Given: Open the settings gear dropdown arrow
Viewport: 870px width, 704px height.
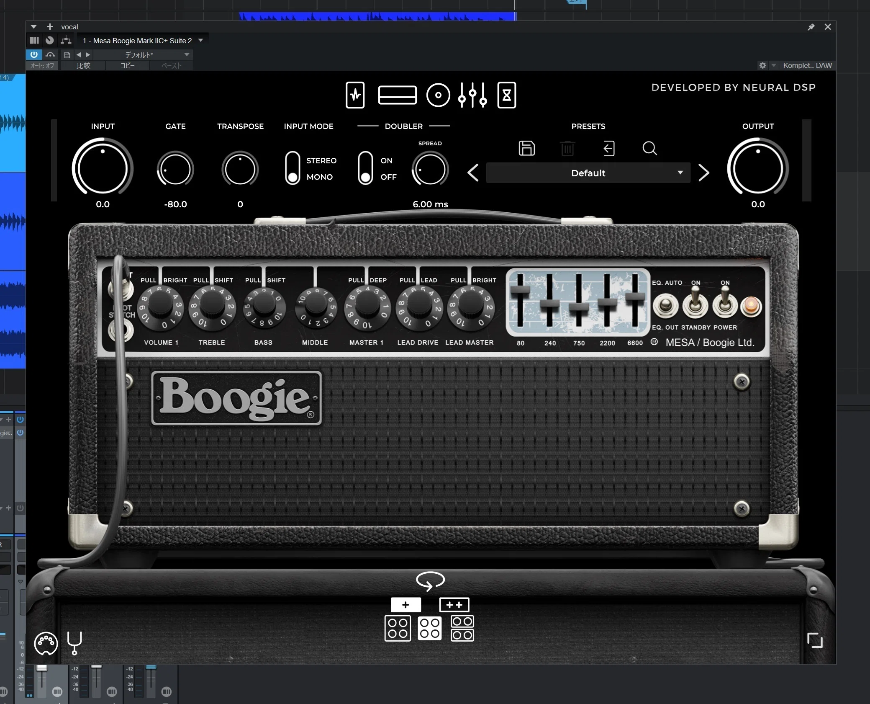Looking at the screenshot, I should click(x=774, y=65).
